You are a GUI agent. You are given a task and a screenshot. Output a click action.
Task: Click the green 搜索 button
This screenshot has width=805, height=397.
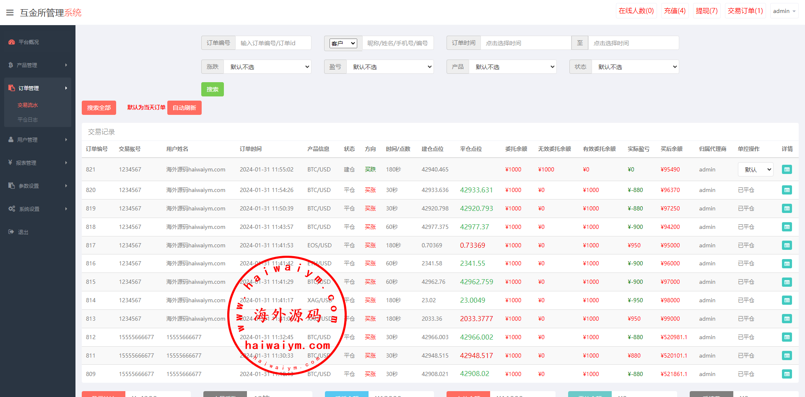point(212,89)
